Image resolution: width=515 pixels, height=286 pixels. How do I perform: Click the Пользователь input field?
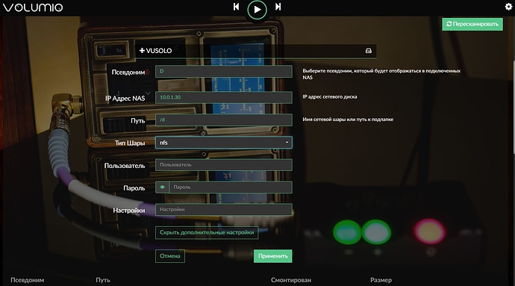pyautogui.click(x=224, y=165)
